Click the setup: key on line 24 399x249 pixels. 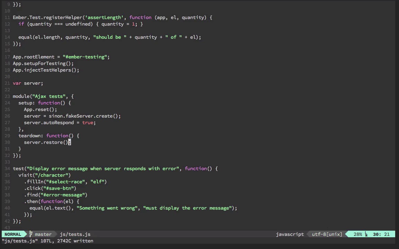point(27,103)
